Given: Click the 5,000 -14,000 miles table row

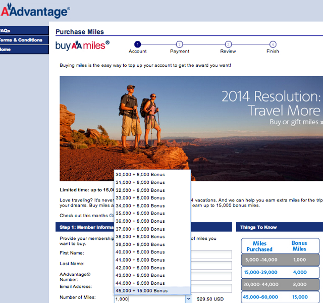Looking at the screenshot, I should point(280,260).
